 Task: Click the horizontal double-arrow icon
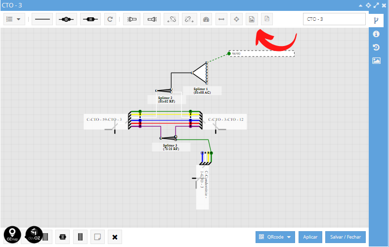(x=221, y=19)
